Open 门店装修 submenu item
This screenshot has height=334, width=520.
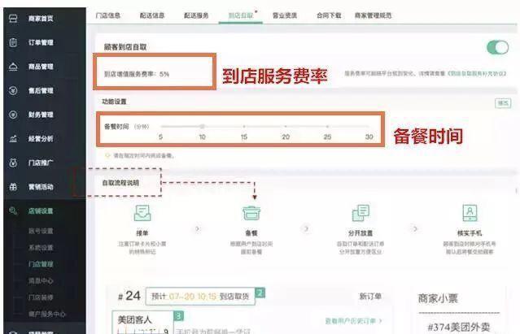[x=41, y=297]
